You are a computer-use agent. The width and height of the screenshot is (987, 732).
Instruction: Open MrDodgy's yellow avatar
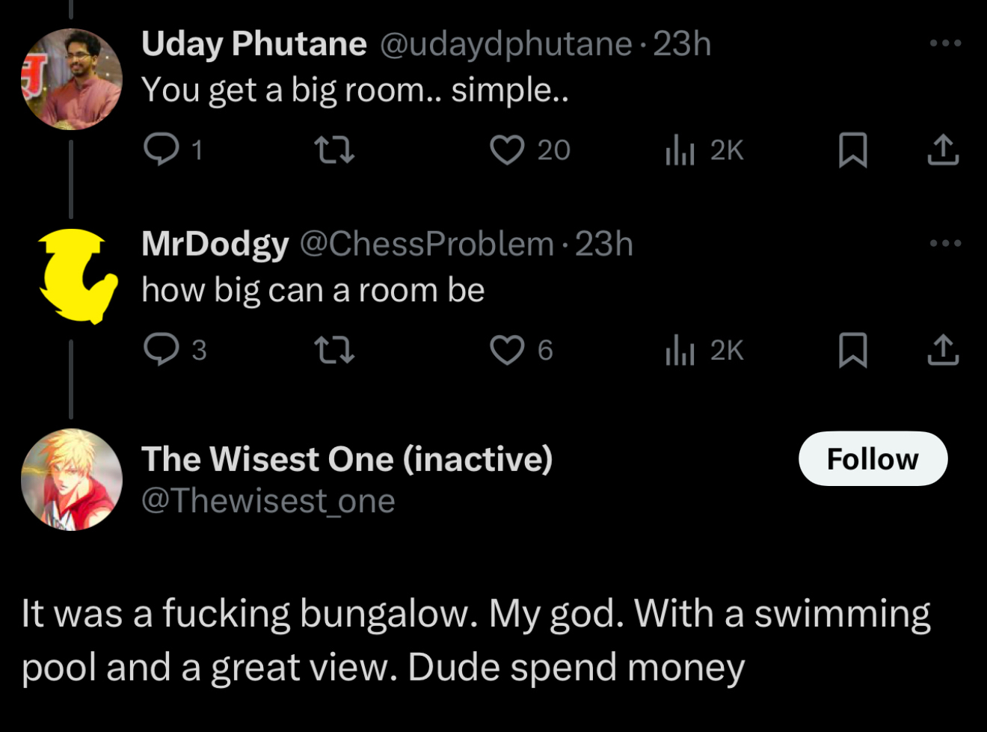pos(75,276)
